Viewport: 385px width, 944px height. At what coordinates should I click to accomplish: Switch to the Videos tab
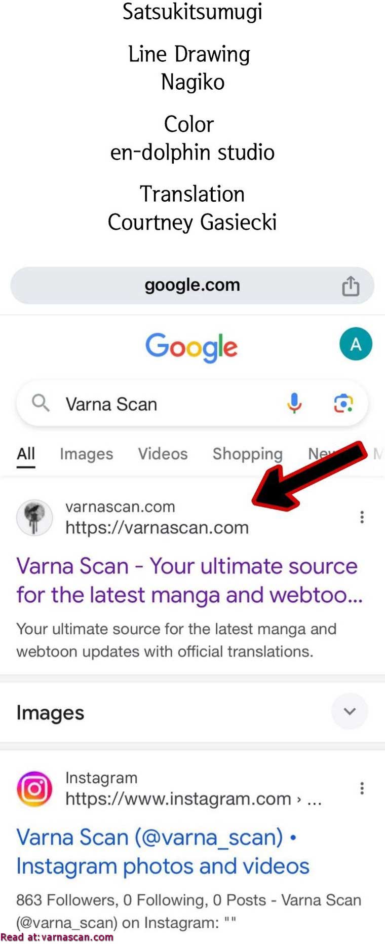(x=163, y=454)
